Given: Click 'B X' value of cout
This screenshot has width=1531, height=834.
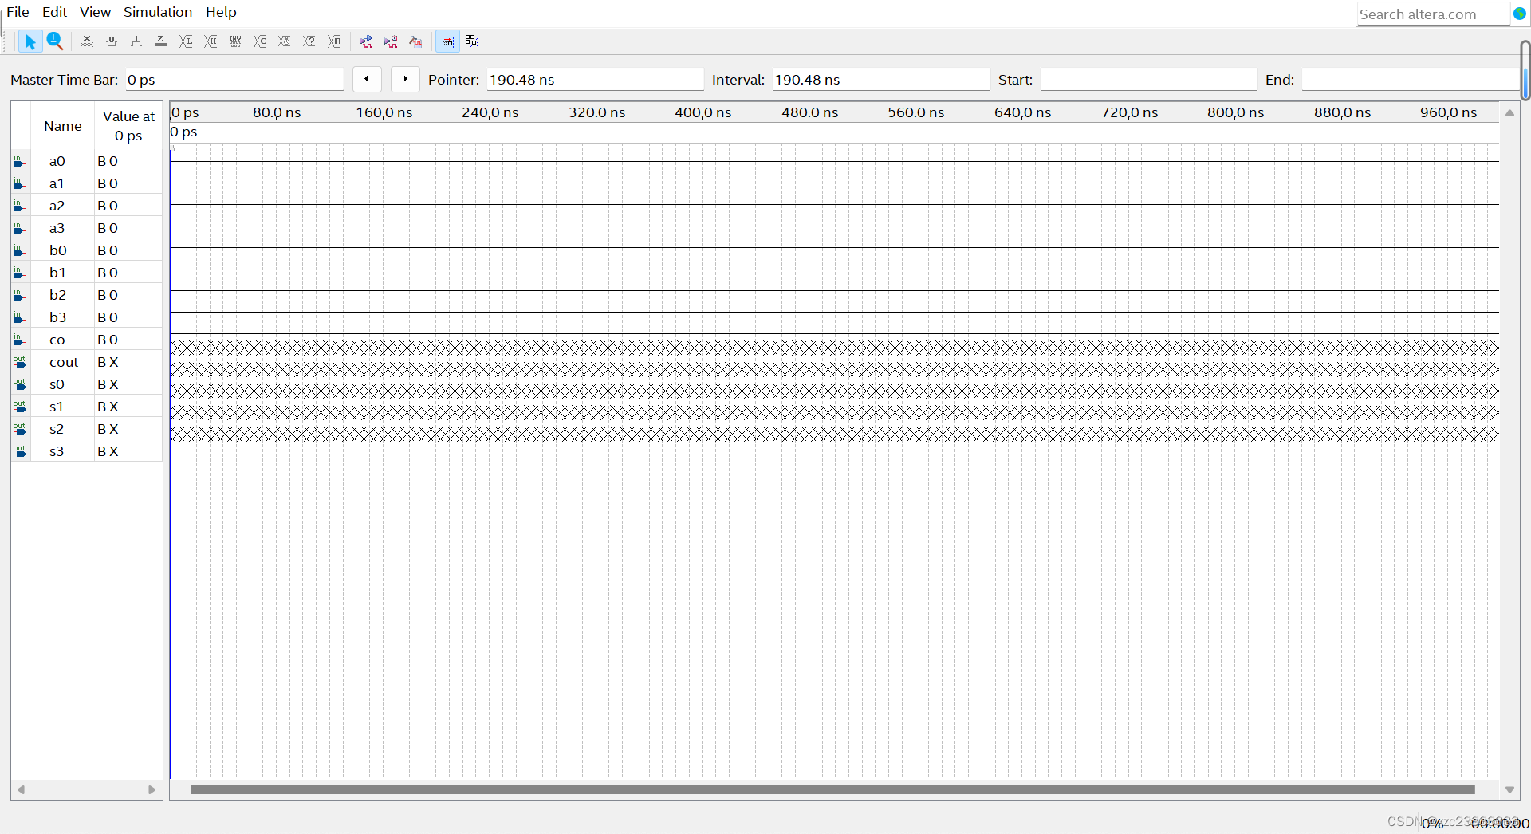Looking at the screenshot, I should [x=108, y=362].
